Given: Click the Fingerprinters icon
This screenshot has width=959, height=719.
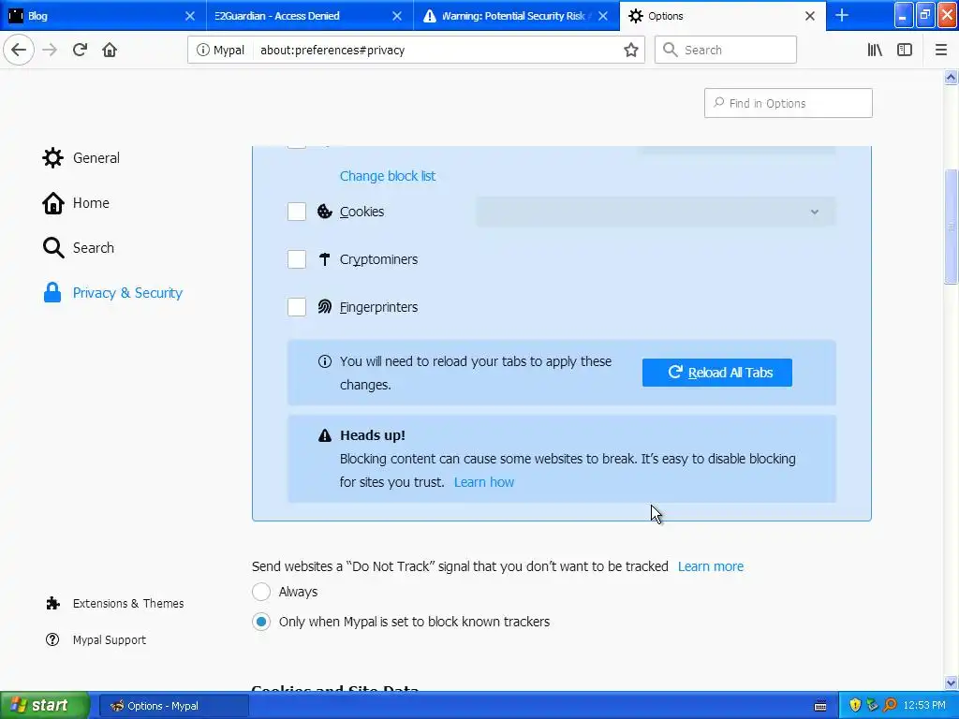Looking at the screenshot, I should 325,307.
